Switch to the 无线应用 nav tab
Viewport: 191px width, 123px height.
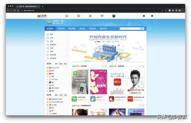click(x=61, y=29)
